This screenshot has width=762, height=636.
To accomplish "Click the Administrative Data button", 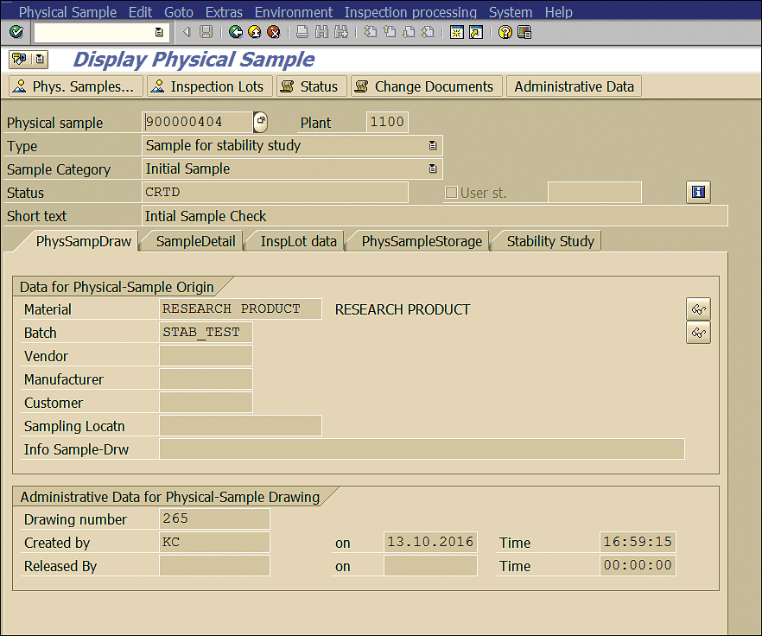I will [574, 86].
